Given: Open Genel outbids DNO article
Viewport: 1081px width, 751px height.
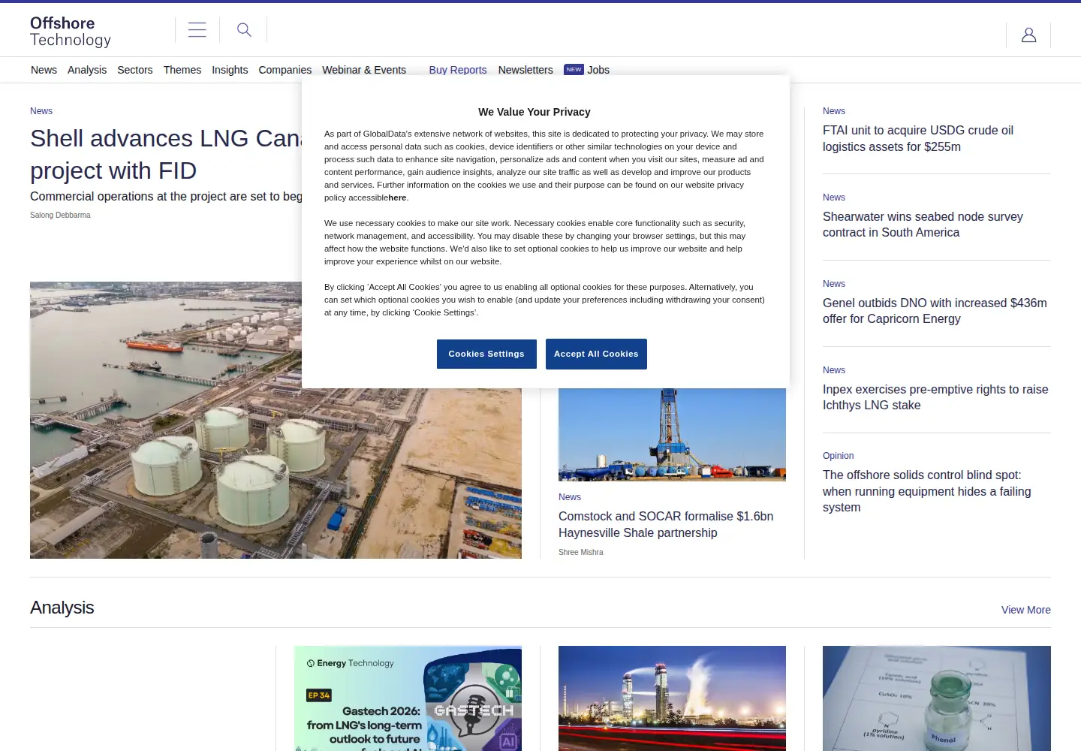Looking at the screenshot, I should click(x=935, y=311).
